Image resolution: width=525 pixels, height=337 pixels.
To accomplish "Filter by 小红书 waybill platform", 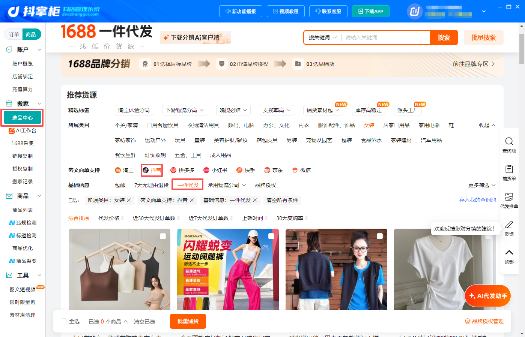I will click(x=215, y=170).
